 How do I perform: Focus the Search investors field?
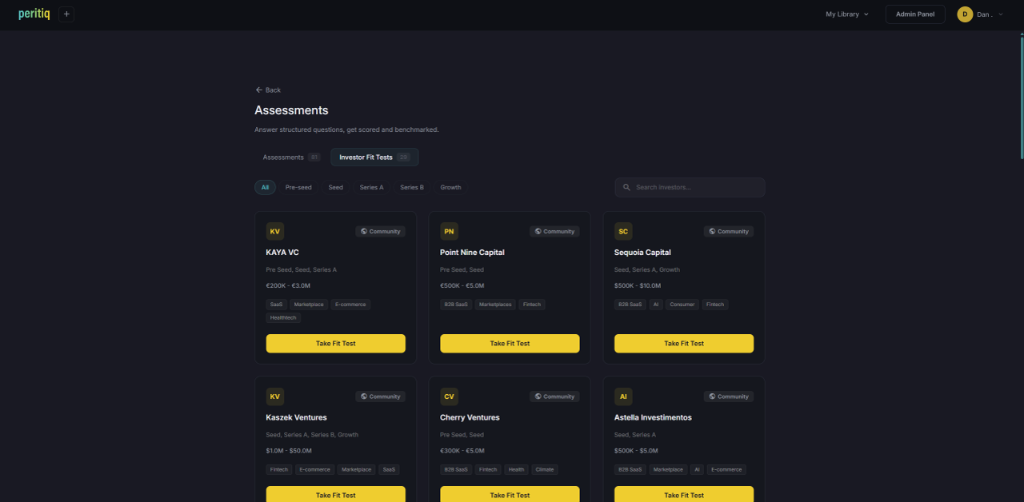click(690, 187)
